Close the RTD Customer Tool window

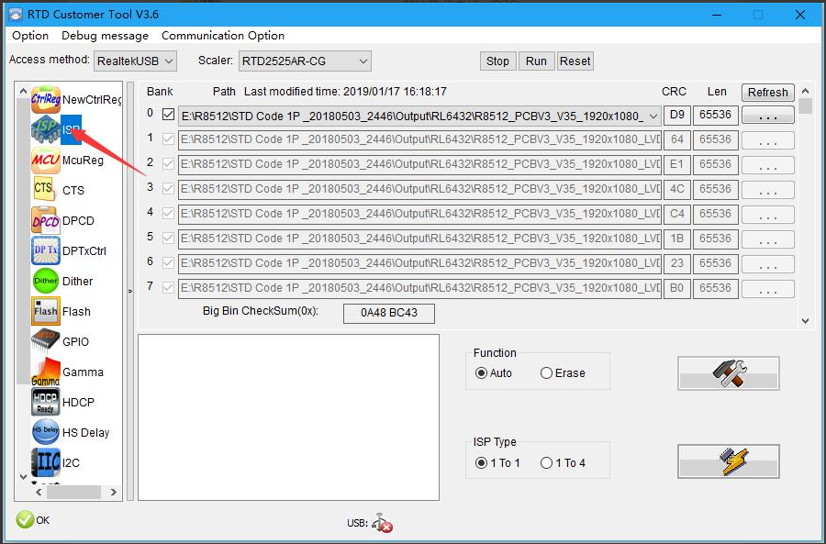click(800, 14)
